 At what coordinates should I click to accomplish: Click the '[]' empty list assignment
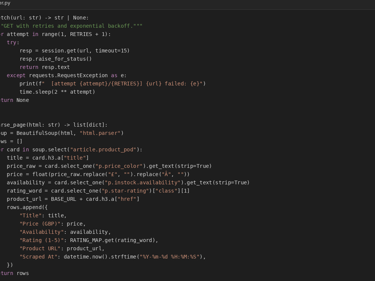[x=19, y=141]
